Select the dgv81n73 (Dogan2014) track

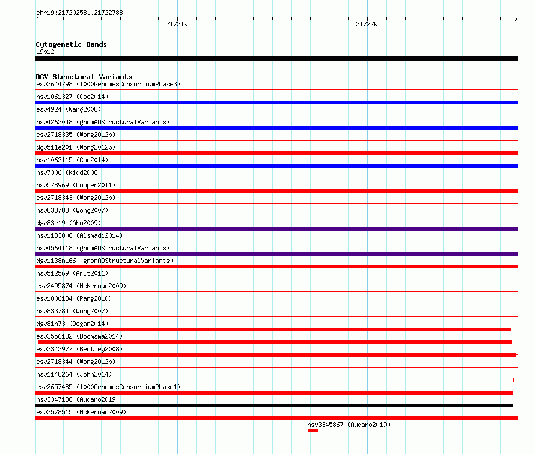coord(273,330)
